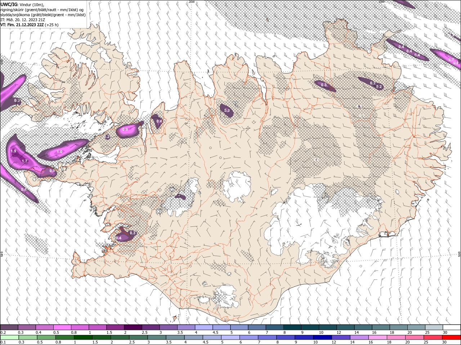Pick the pink 16 rain scale swatch

(377, 337)
